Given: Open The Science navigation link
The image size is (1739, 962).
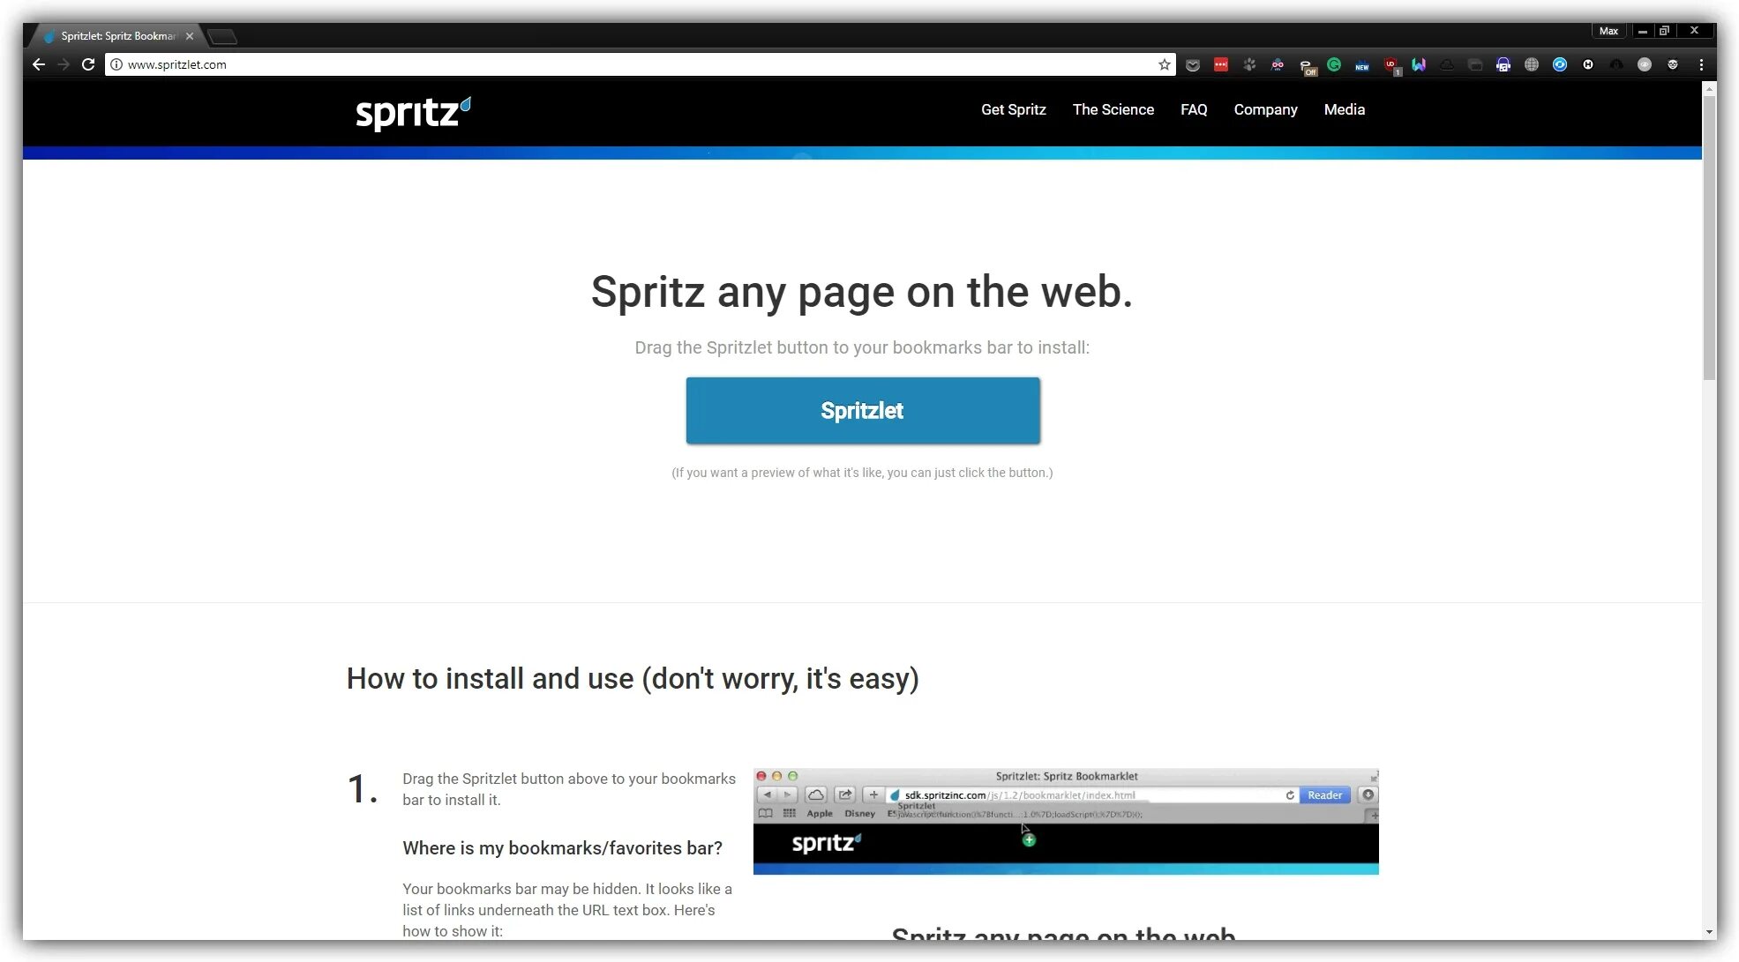Looking at the screenshot, I should click(x=1113, y=109).
